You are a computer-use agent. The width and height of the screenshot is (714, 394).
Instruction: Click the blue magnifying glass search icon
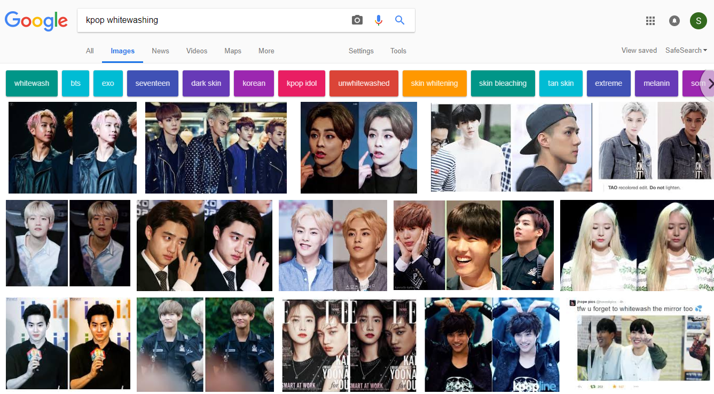[399, 20]
